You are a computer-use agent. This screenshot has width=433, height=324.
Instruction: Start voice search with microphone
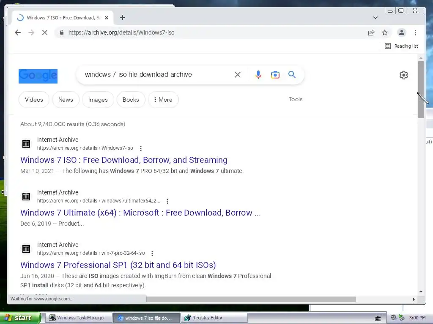point(258,75)
